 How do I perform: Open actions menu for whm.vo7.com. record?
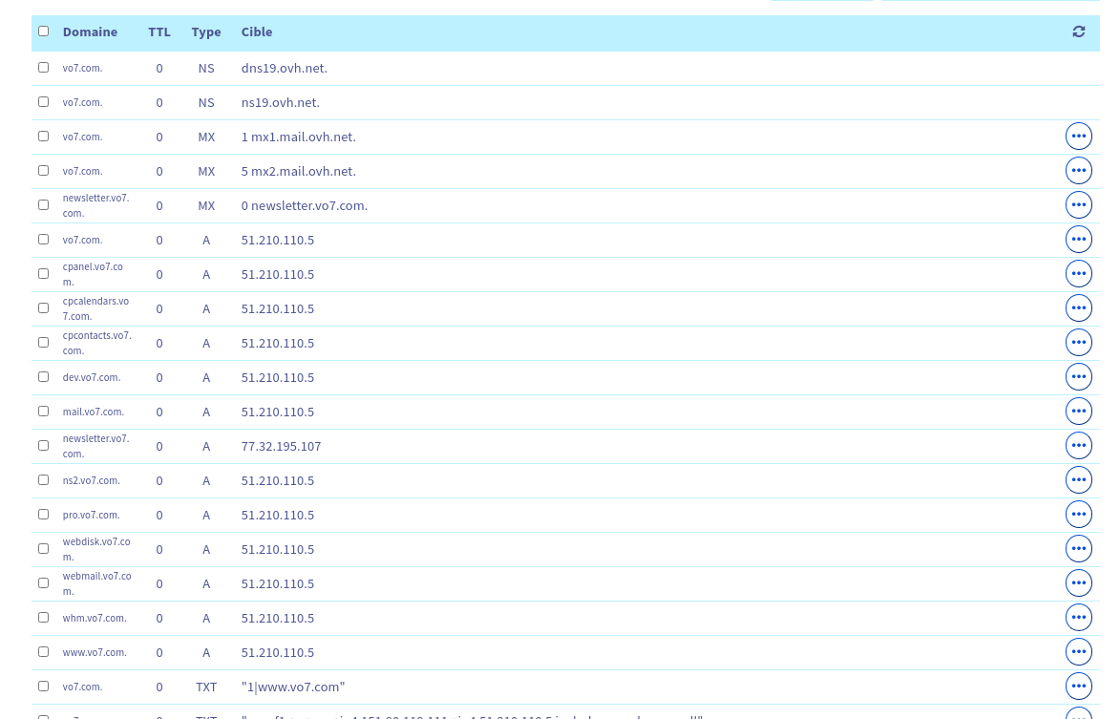[x=1078, y=618]
